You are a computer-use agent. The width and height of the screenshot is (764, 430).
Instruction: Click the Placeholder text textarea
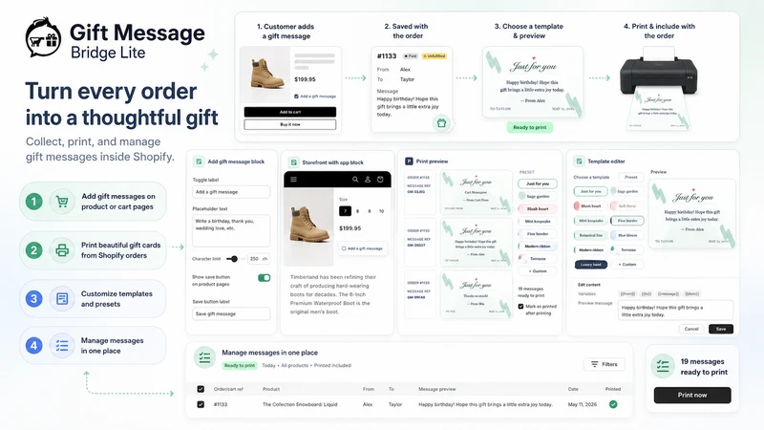click(x=231, y=230)
